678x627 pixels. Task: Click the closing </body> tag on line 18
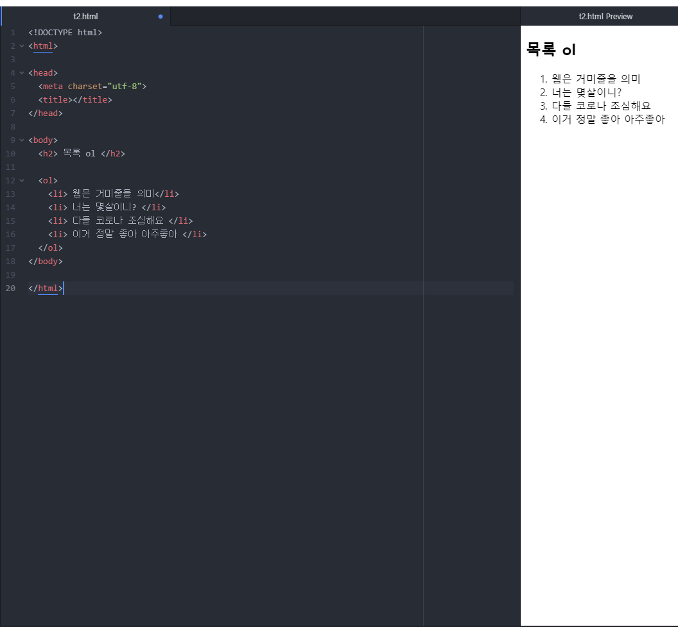(x=46, y=262)
